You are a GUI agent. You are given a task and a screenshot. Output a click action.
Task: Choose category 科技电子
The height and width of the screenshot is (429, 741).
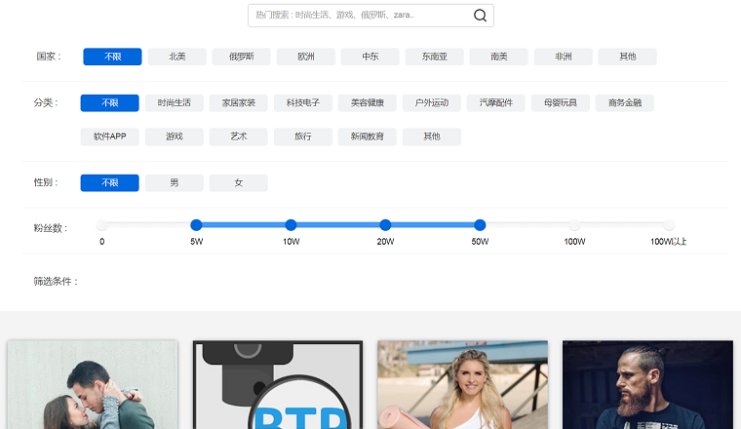[x=303, y=103]
